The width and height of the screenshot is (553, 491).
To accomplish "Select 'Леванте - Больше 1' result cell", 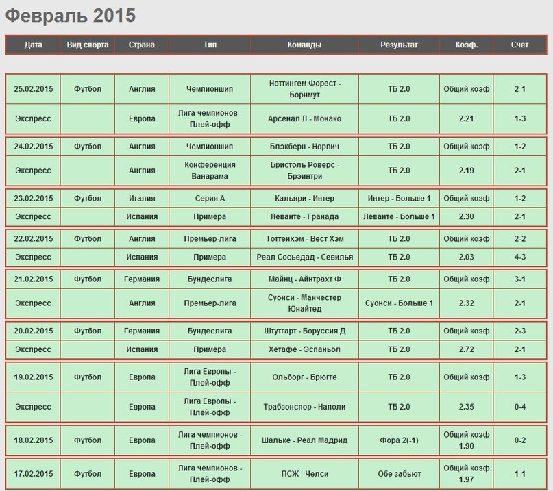I will pos(399,217).
